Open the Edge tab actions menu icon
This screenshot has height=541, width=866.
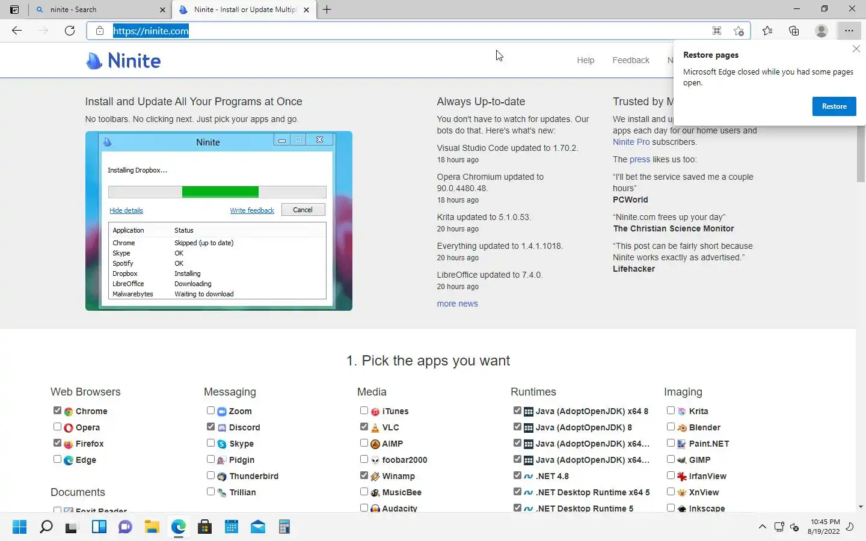14,10
